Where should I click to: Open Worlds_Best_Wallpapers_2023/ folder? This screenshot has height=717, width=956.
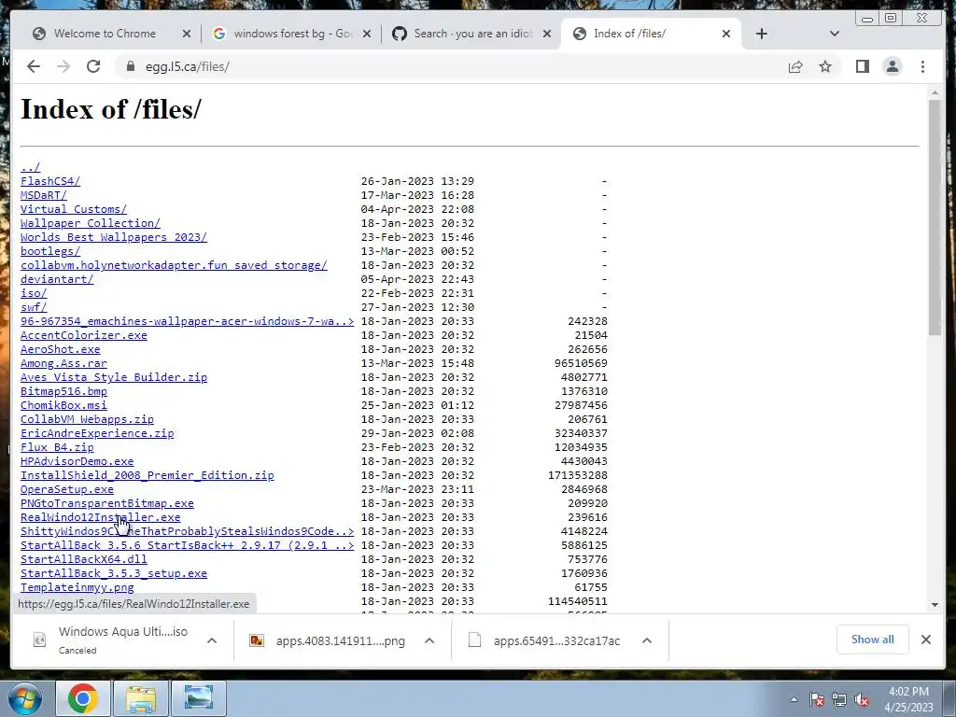coord(113,237)
